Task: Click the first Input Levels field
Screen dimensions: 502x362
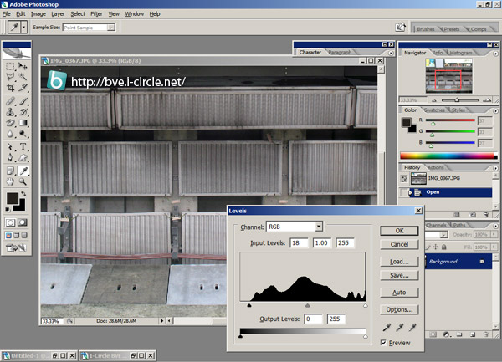Action: tap(299, 242)
